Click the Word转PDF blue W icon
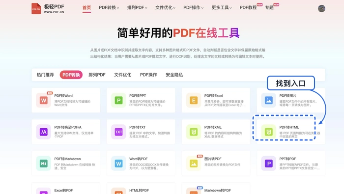 [118, 164]
